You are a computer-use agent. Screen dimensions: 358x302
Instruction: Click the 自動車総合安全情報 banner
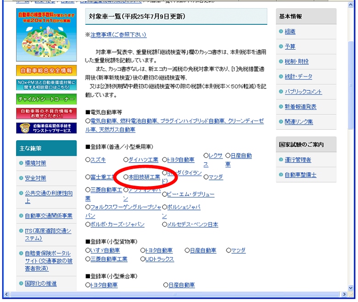point(46,71)
